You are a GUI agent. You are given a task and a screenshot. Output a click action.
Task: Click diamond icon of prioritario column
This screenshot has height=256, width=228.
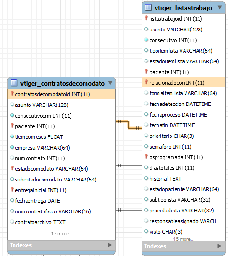(x=146, y=136)
